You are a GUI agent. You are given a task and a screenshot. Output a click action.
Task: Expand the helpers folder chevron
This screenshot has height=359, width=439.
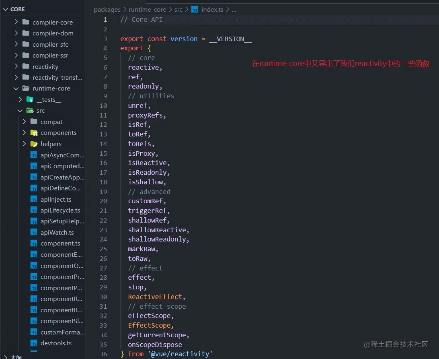24,144
